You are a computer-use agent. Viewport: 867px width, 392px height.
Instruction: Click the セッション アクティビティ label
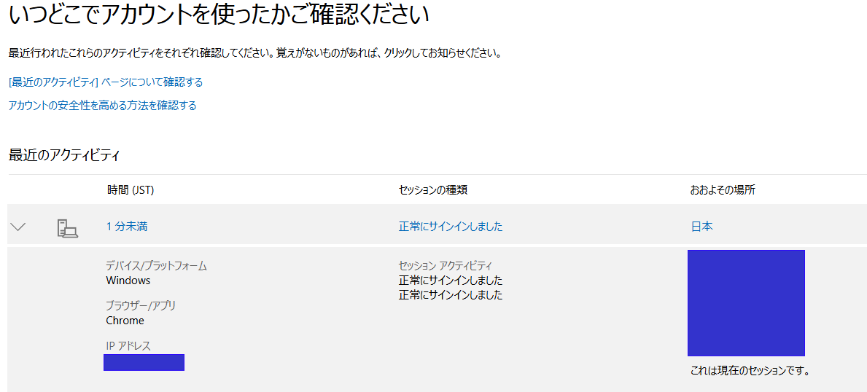pyautogui.click(x=446, y=266)
